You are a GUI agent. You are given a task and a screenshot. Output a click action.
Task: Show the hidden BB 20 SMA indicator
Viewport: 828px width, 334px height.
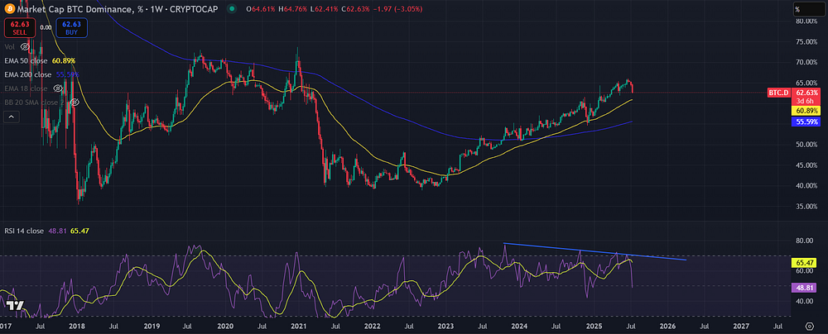click(x=75, y=103)
